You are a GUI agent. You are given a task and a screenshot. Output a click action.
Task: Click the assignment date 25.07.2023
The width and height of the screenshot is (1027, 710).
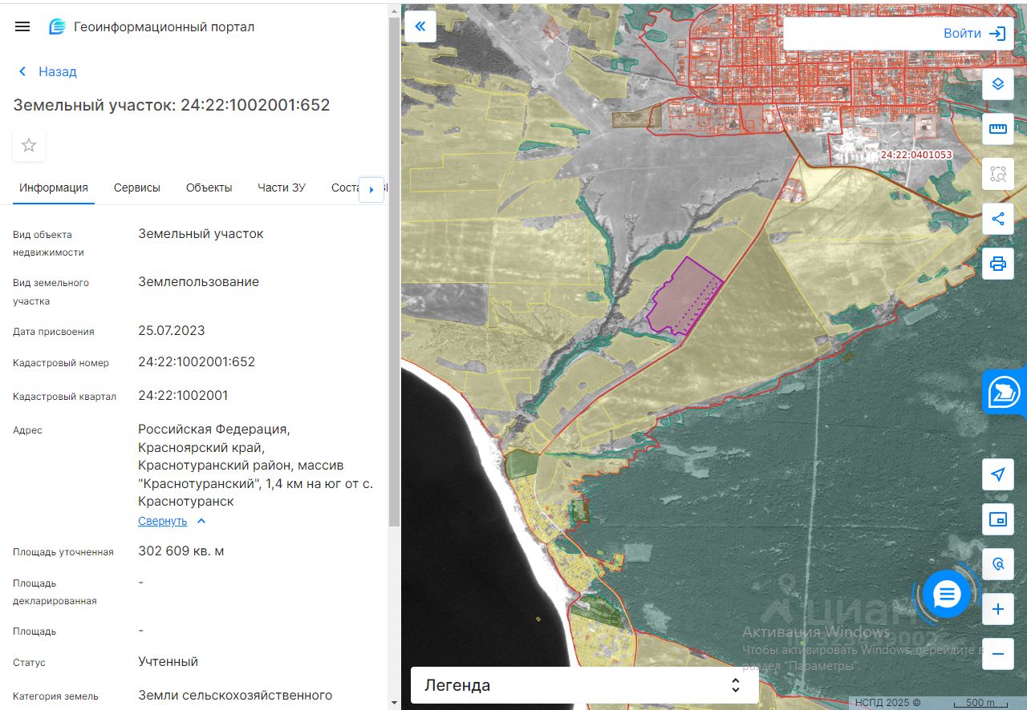click(x=172, y=330)
